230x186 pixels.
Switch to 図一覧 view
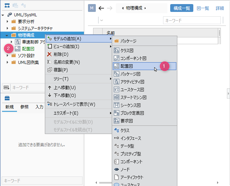tap(203, 8)
